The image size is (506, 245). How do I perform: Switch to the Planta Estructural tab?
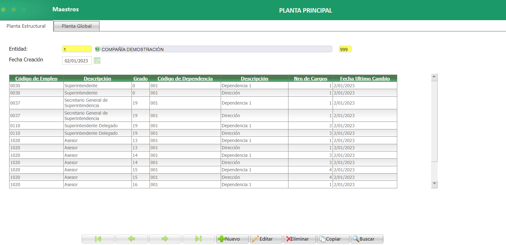[26, 26]
